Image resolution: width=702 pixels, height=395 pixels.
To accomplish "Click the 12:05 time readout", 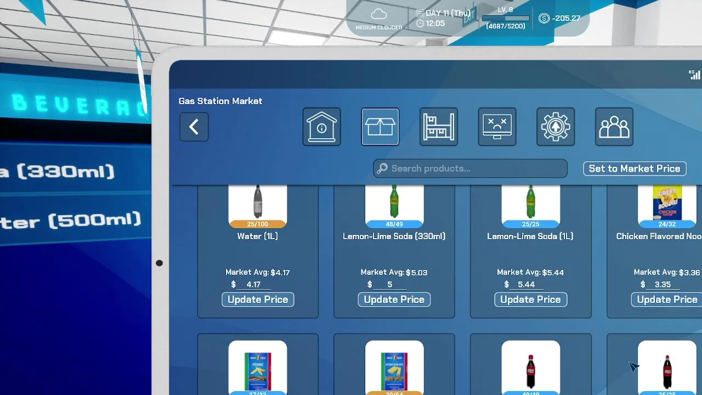I will [435, 24].
